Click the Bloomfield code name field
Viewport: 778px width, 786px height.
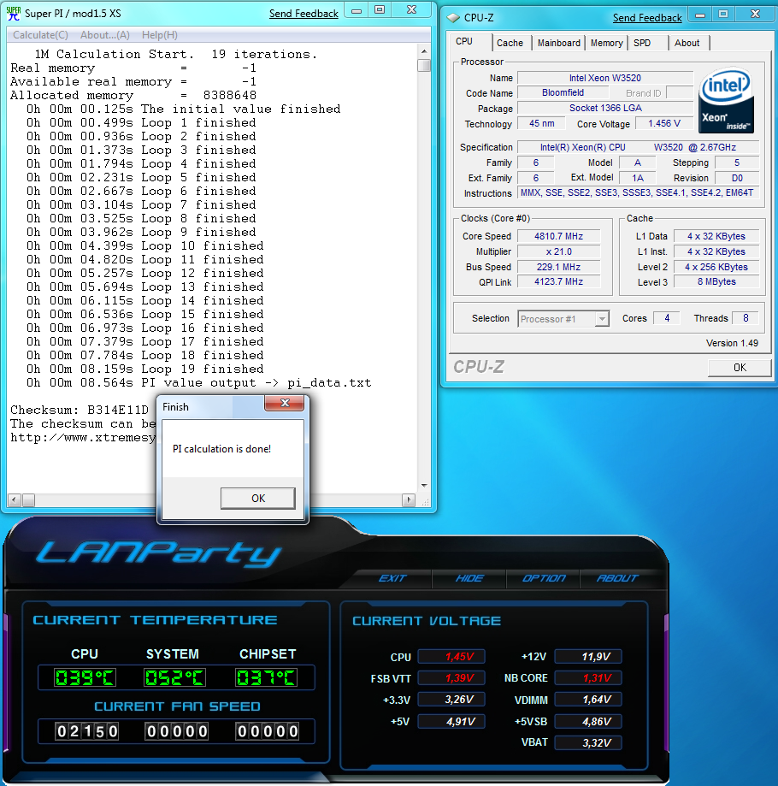pyautogui.click(x=563, y=92)
